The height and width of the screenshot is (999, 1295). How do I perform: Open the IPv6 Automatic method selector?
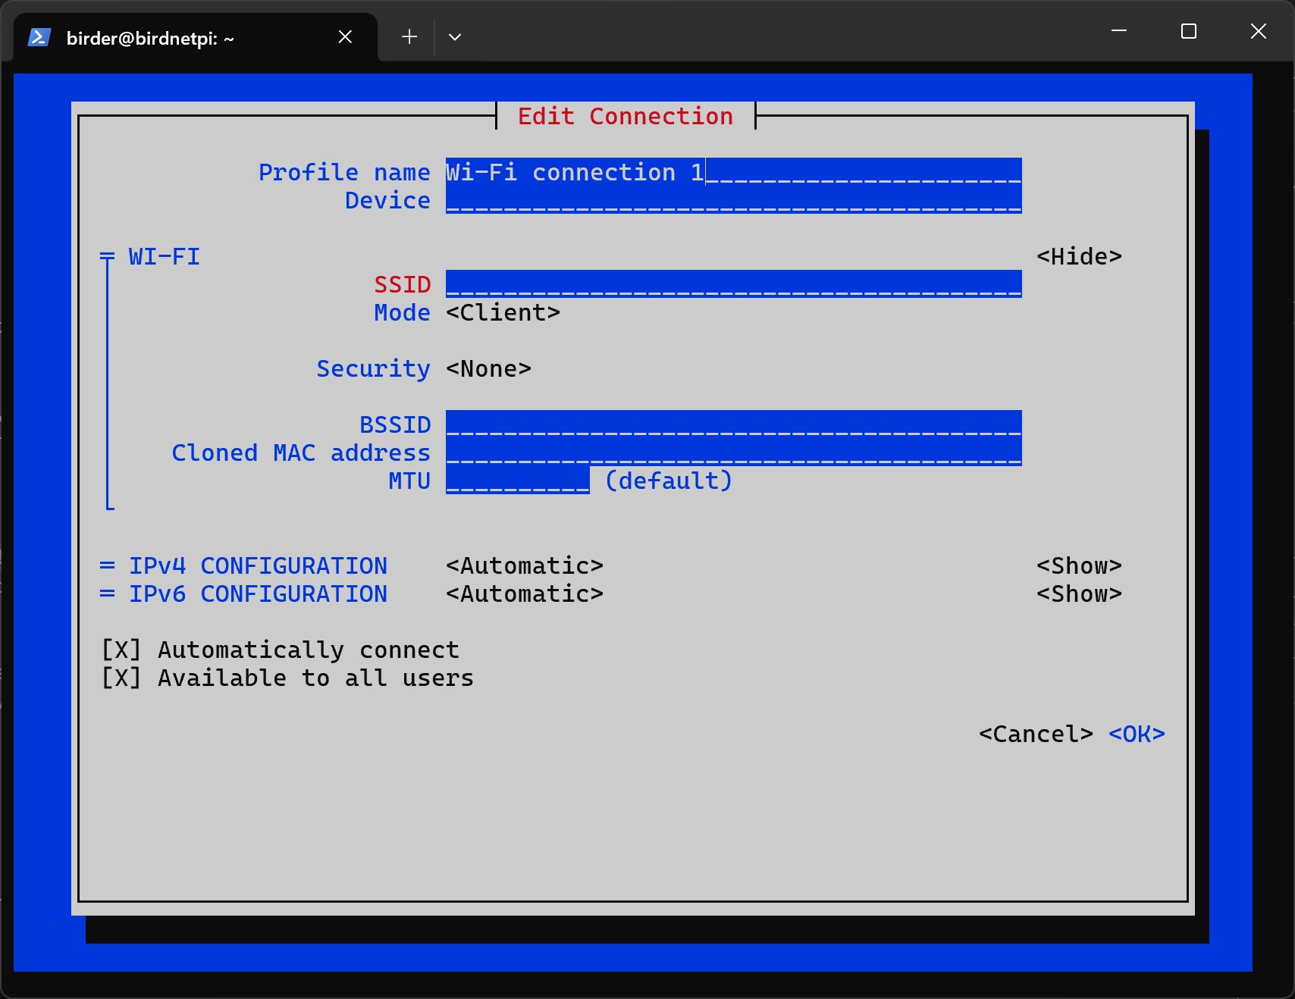click(524, 594)
